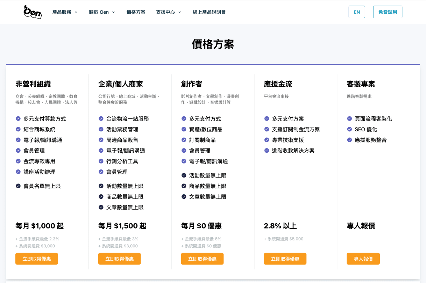The image size is (426, 283).
Task: Click 立即取得優惠 under 企業/個人商家 plan
Action: (120, 259)
